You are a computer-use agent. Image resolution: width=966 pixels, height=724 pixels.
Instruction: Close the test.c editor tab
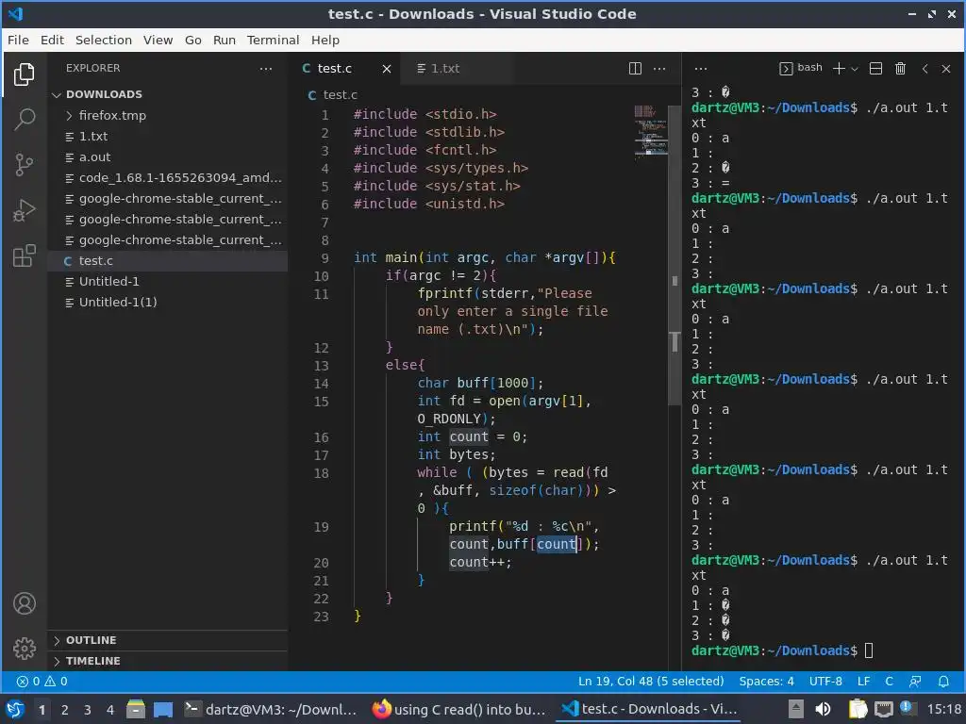point(386,69)
